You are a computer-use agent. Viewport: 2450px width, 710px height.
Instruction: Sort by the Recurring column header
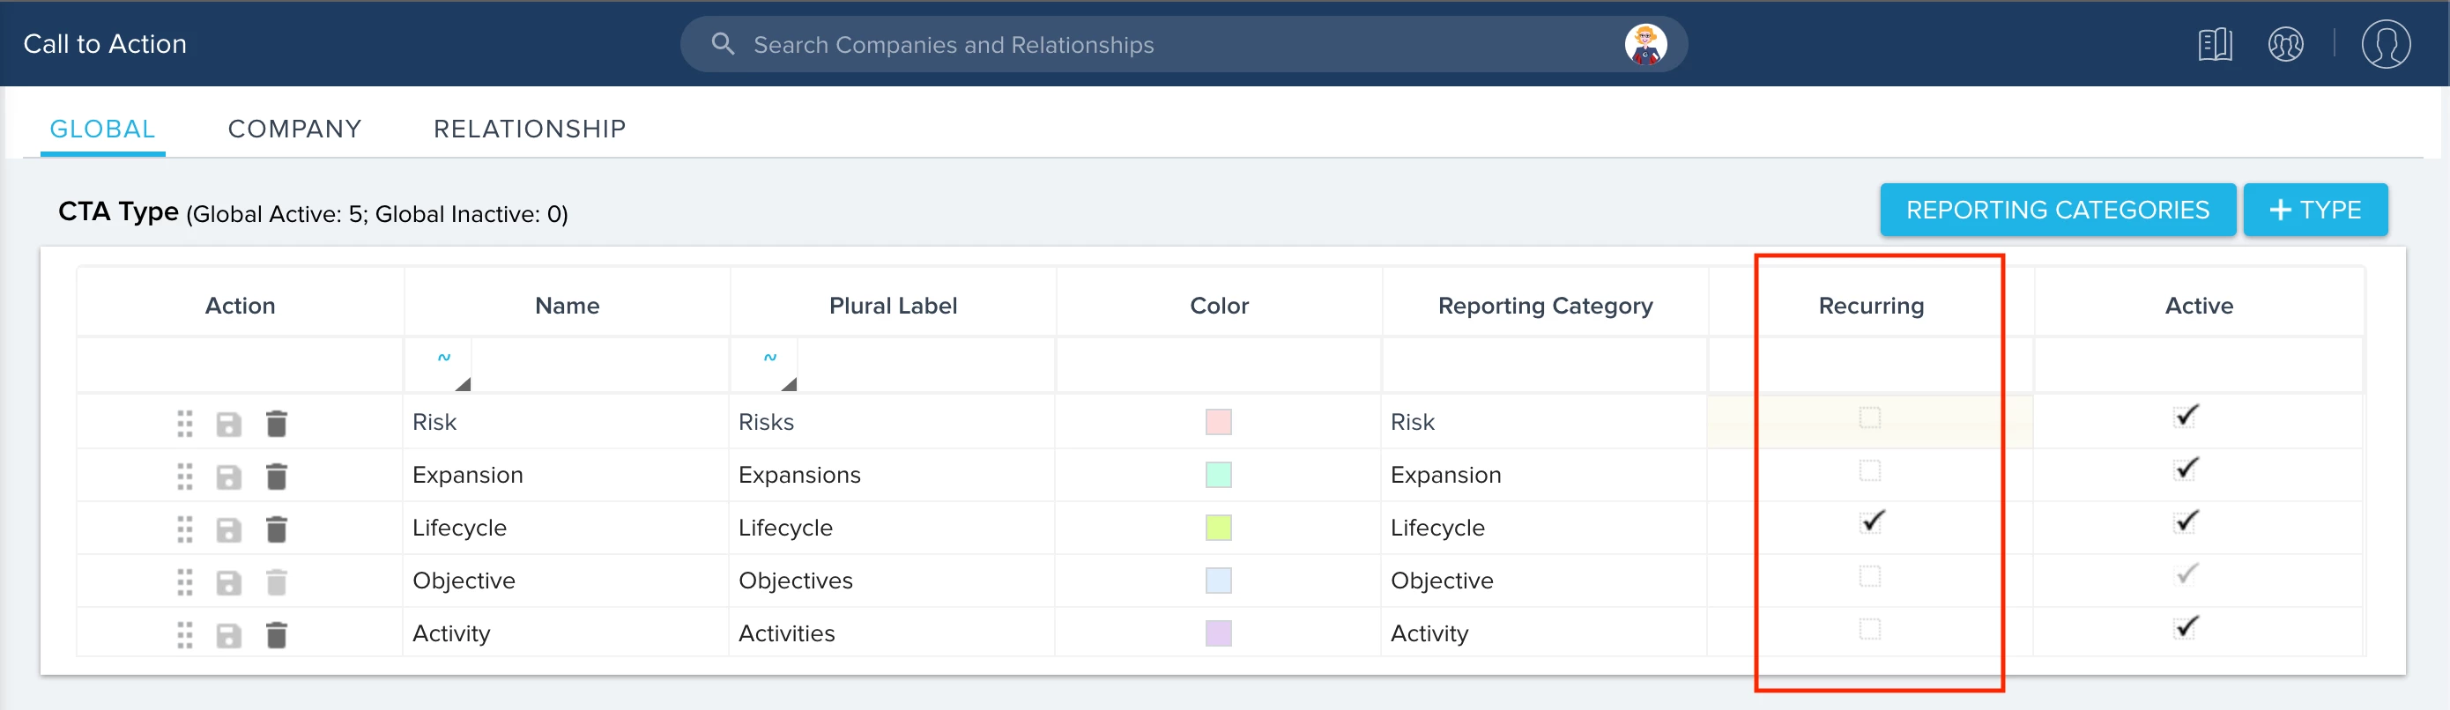(x=1871, y=306)
